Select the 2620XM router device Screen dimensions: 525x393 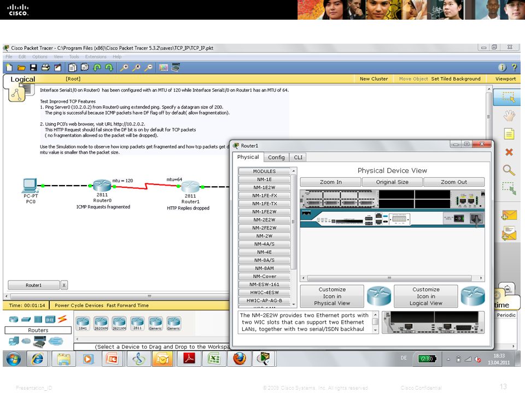[101, 323]
